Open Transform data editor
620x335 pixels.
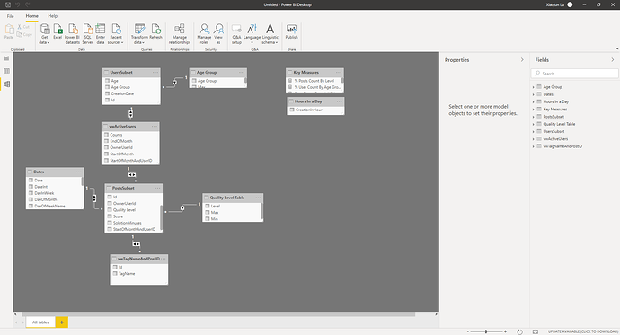pyautogui.click(x=139, y=34)
